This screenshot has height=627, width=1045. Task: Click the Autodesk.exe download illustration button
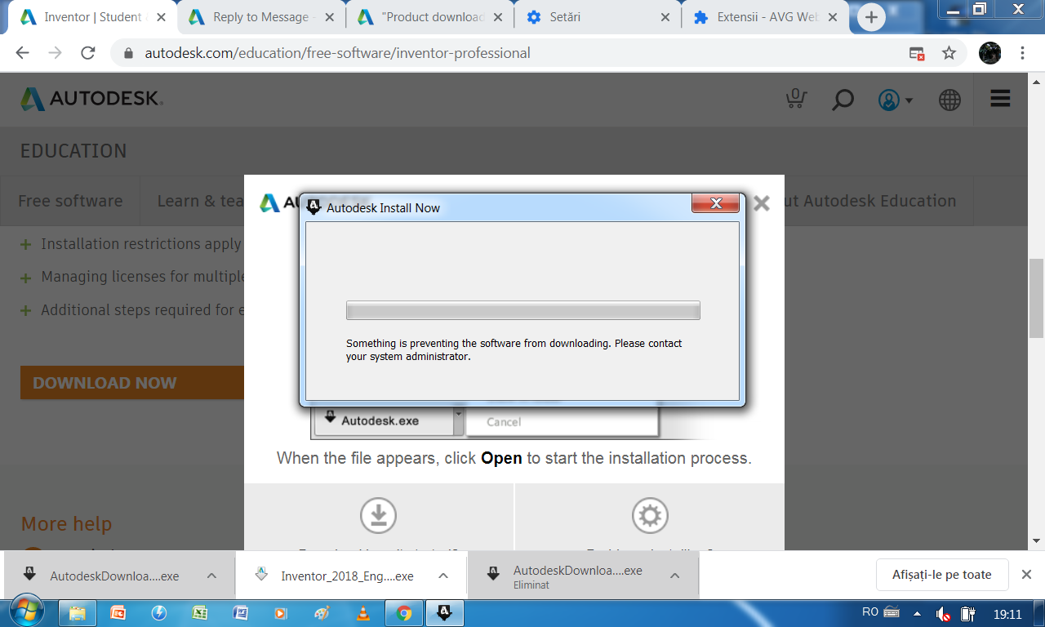382,421
